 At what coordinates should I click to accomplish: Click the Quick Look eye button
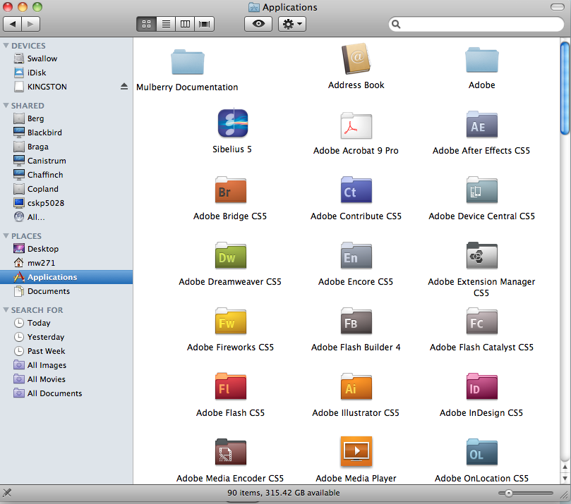click(x=258, y=24)
